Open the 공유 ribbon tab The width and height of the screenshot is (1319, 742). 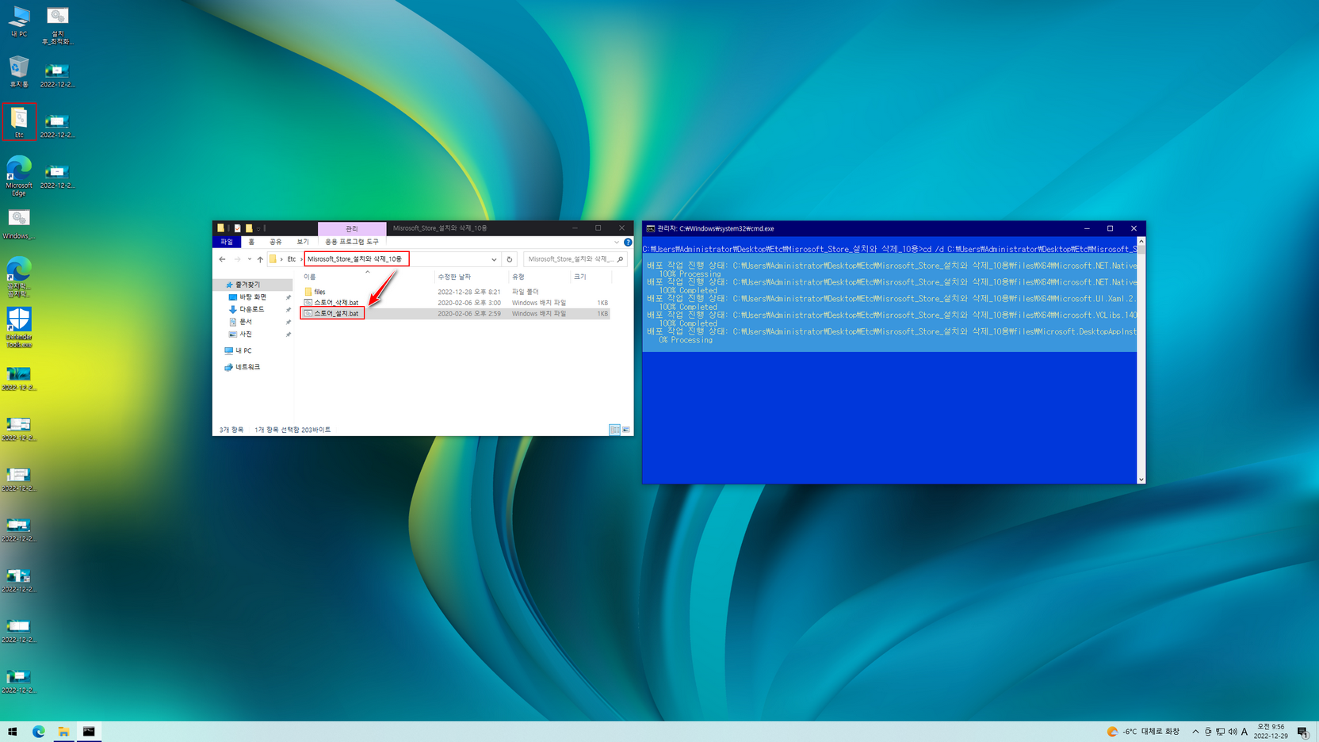click(x=275, y=242)
